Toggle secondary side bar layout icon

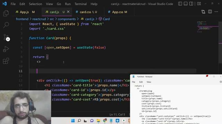(x=191, y=4)
